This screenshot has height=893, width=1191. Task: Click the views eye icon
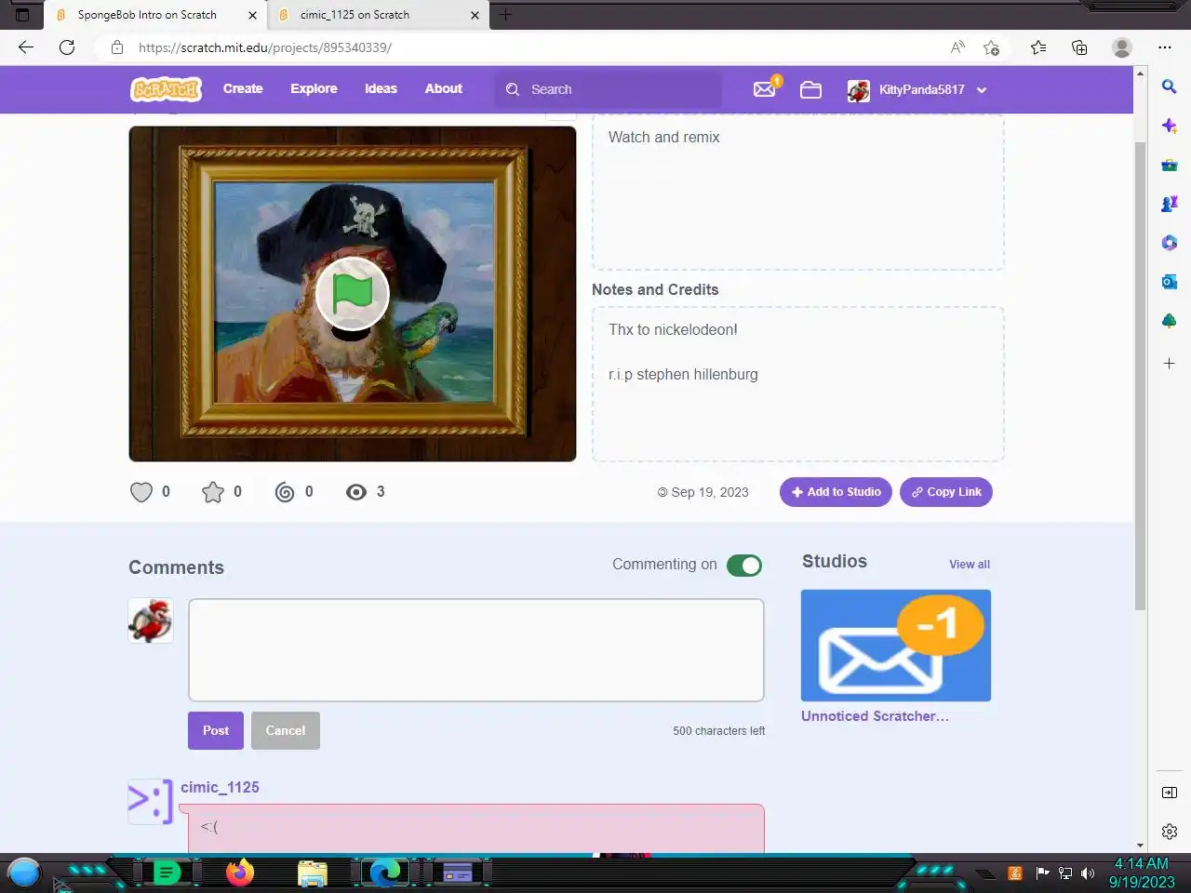[356, 492]
